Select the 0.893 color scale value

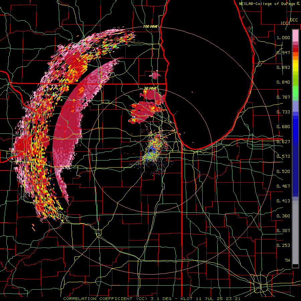tap(283, 67)
